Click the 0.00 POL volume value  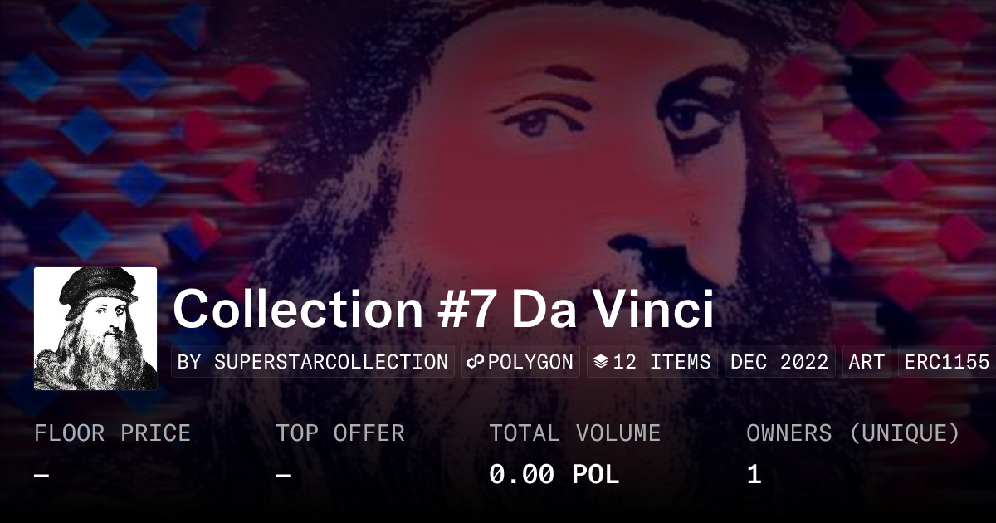click(x=554, y=475)
